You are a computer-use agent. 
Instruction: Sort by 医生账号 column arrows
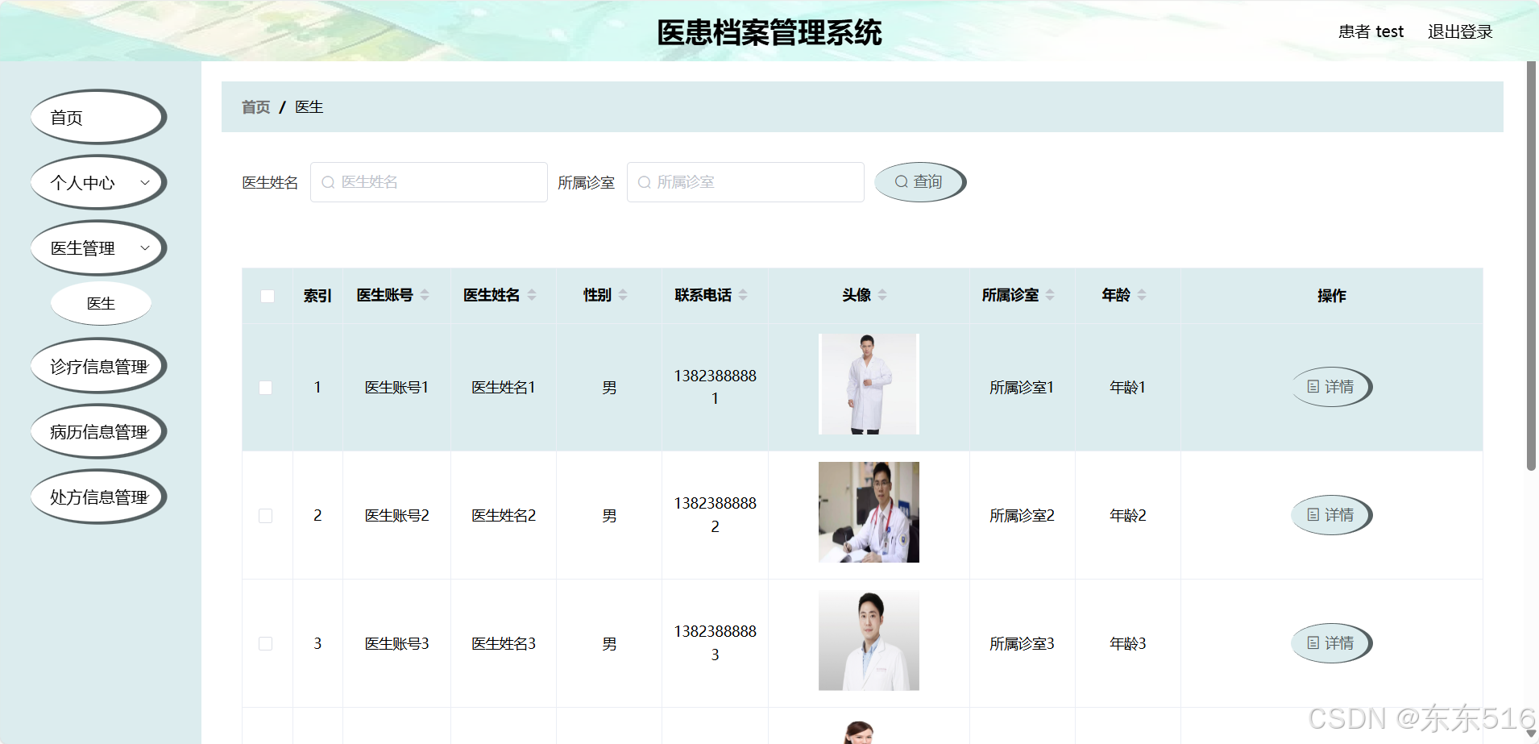[x=425, y=295]
